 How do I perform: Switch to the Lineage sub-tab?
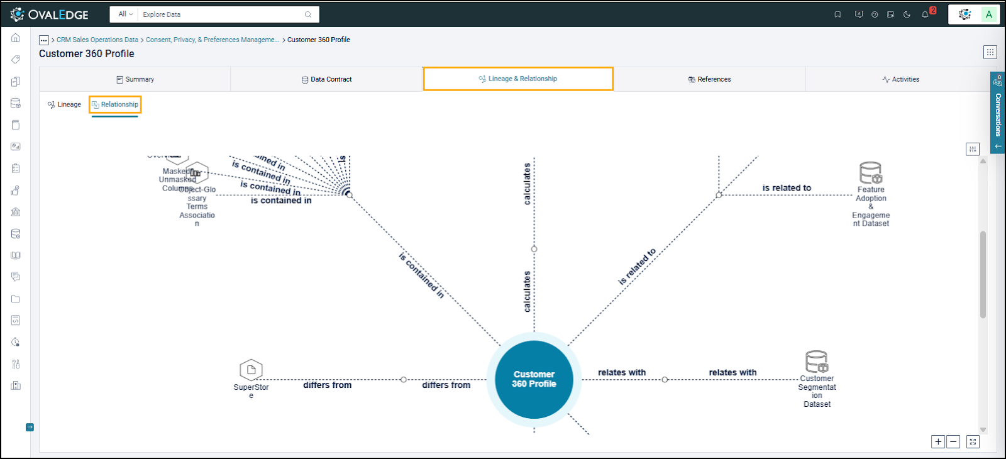[64, 104]
